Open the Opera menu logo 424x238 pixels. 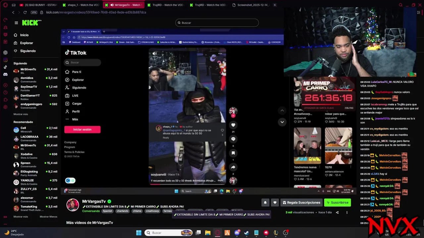click(x=5, y=5)
